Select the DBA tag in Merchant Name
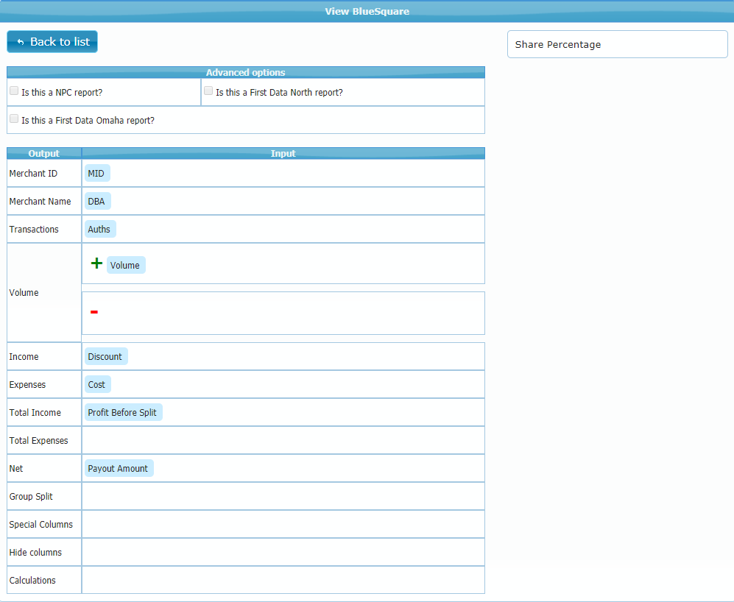 click(x=97, y=202)
